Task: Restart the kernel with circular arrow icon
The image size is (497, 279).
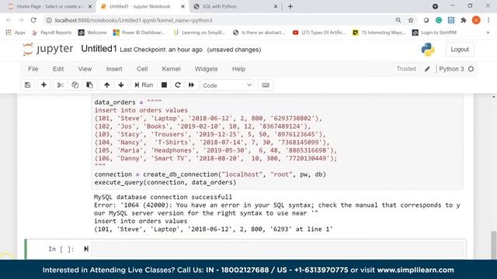Action: point(178,85)
